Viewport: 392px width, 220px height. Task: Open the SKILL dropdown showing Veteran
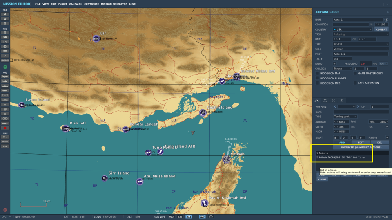[361, 49]
